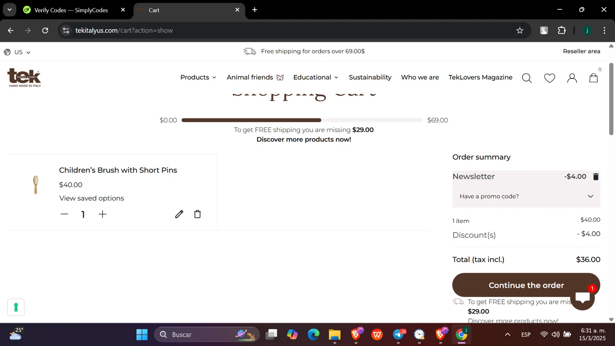Remove the Newsletter discount with trash icon

pos(596,177)
